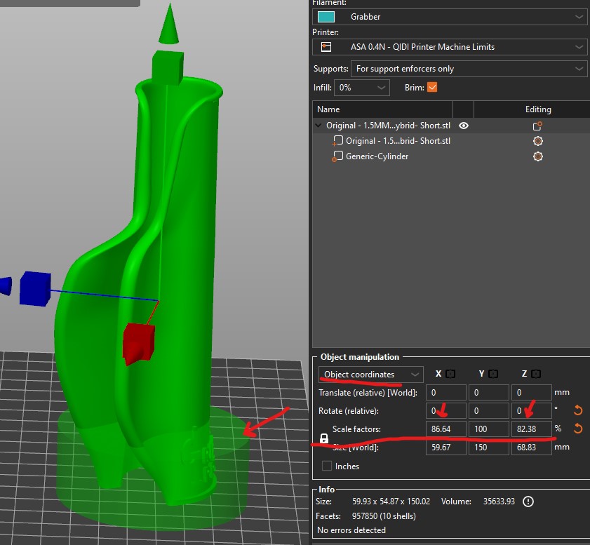Screen dimensions: 590x545
Task: Click the printer preset icon
Action: pyautogui.click(x=326, y=47)
